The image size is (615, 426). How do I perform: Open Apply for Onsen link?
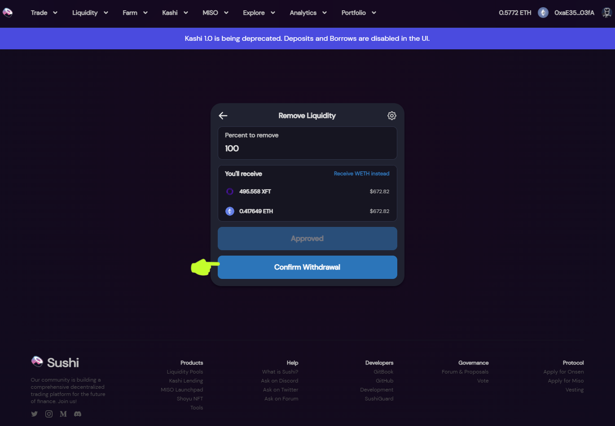point(563,372)
